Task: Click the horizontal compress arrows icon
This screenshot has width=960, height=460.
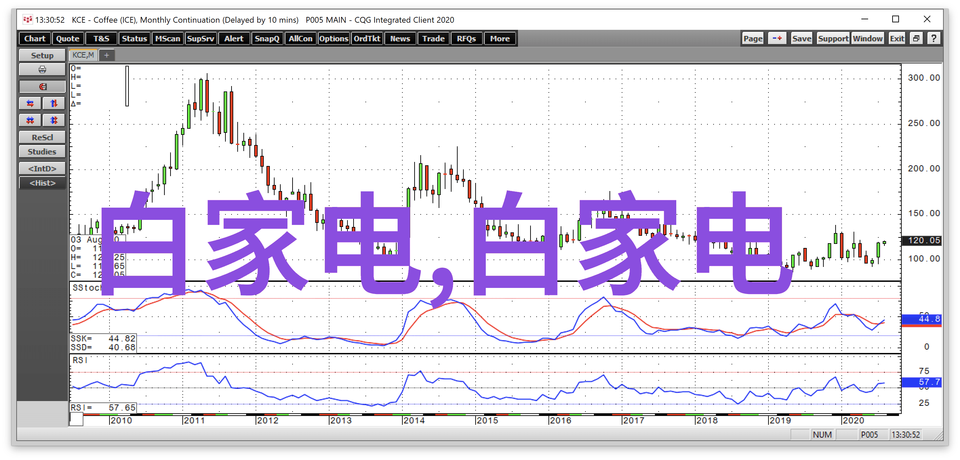Action: coord(30,120)
